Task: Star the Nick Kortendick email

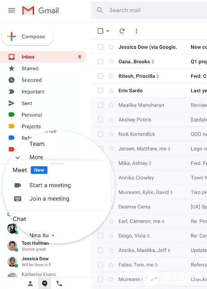Action: (x=111, y=134)
